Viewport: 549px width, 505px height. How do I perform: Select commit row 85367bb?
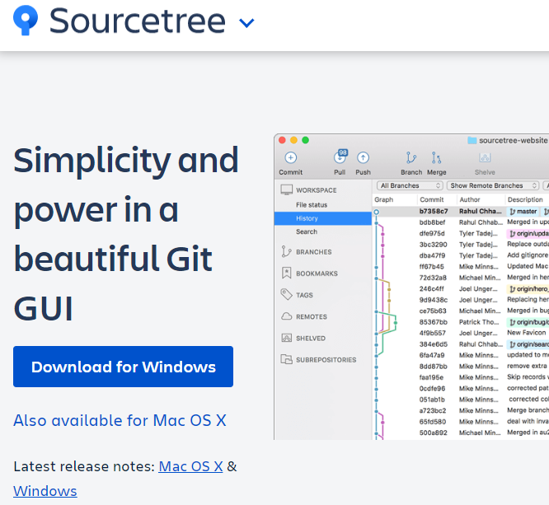pyautogui.click(x=461, y=322)
